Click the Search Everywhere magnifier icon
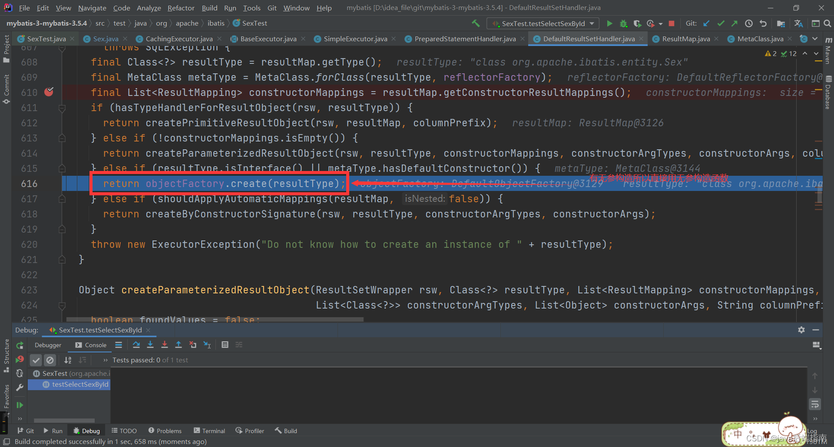Screen dimensions: 834x447 [x=827, y=23]
